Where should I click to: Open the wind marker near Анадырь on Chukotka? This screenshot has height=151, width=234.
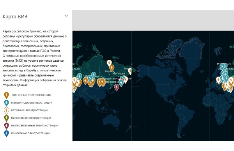130,71
